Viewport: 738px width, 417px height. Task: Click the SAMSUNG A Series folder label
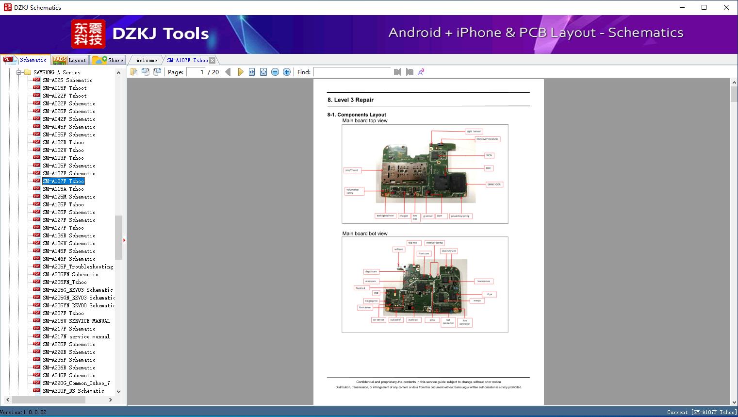point(57,72)
